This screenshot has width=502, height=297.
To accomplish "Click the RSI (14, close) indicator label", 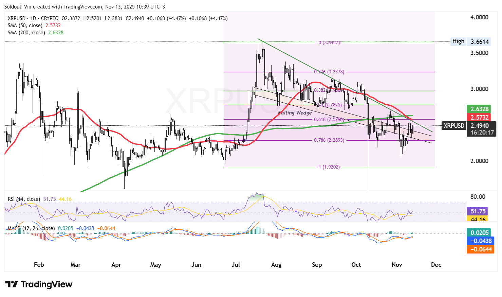I will [x=23, y=198].
